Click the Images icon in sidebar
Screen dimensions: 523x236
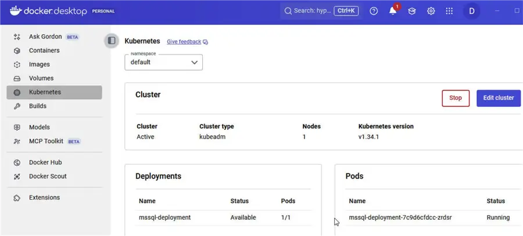pyautogui.click(x=17, y=64)
